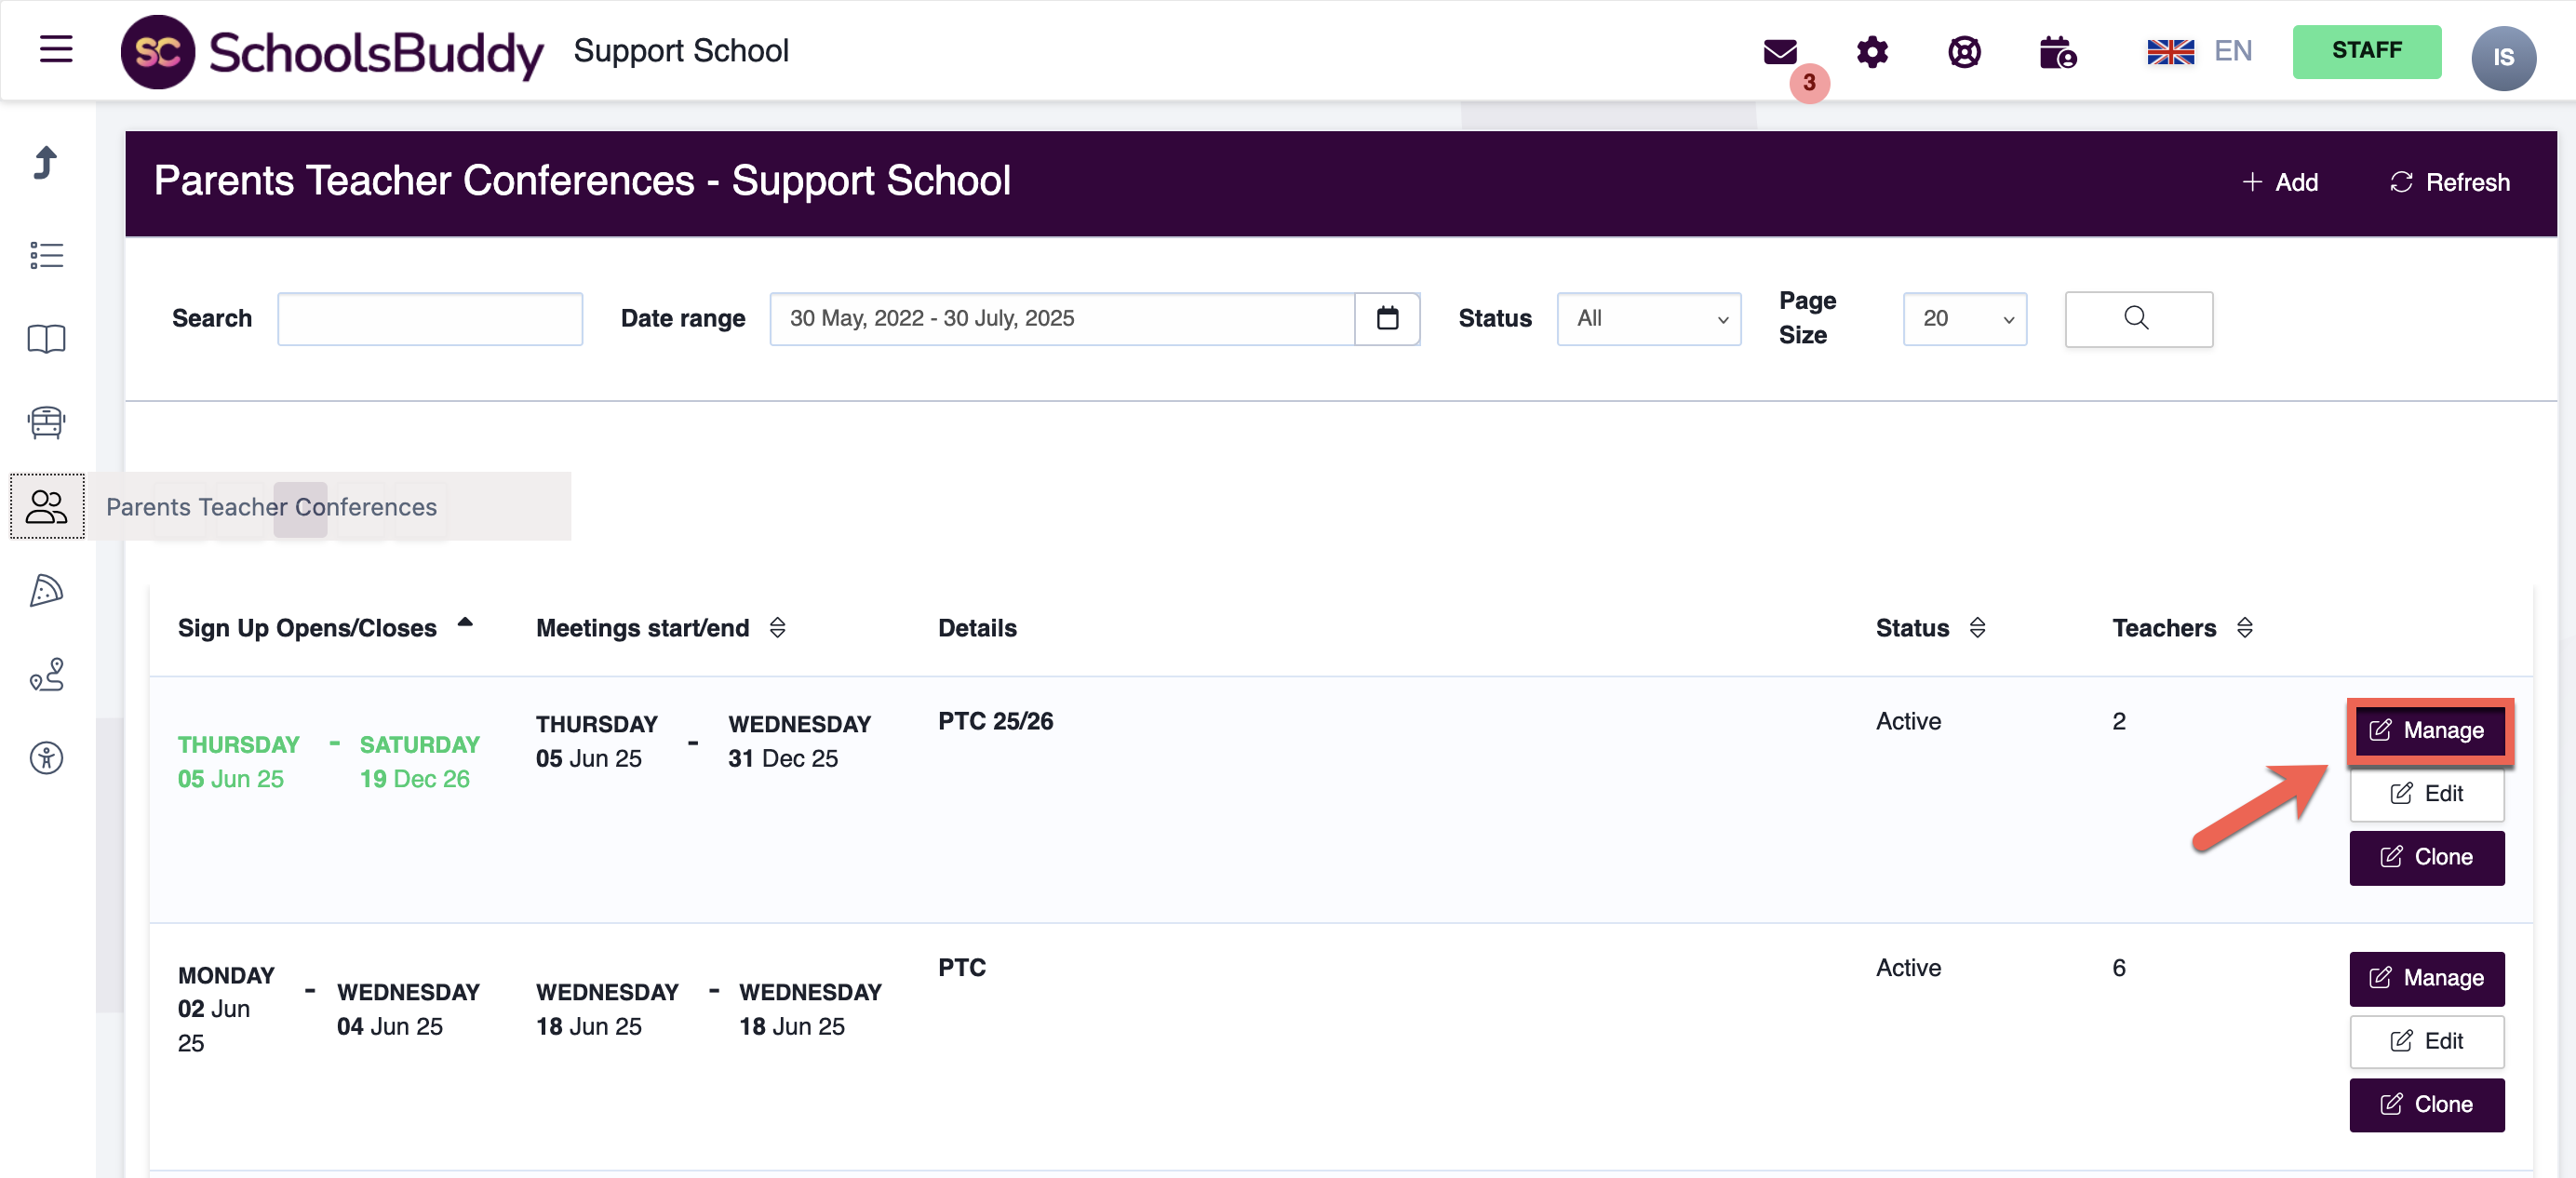Screen dimensions: 2576x1178
Task: Click Manage for PTC 25/26
Action: pyautogui.click(x=2427, y=730)
